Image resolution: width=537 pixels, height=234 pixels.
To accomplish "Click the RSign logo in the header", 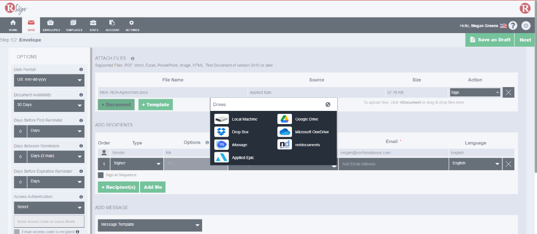I will (16, 9).
